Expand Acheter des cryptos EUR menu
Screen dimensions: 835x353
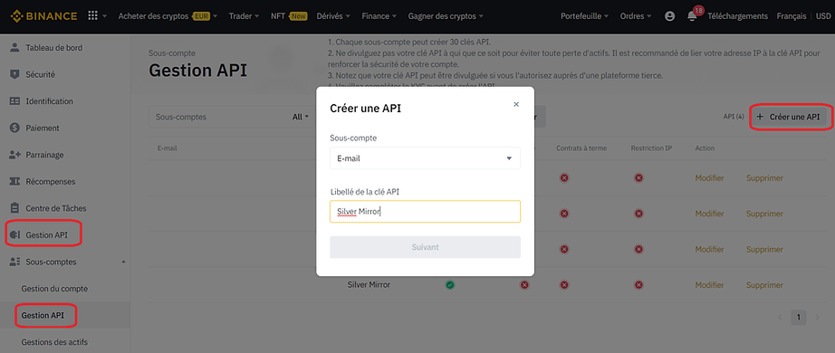pyautogui.click(x=168, y=16)
